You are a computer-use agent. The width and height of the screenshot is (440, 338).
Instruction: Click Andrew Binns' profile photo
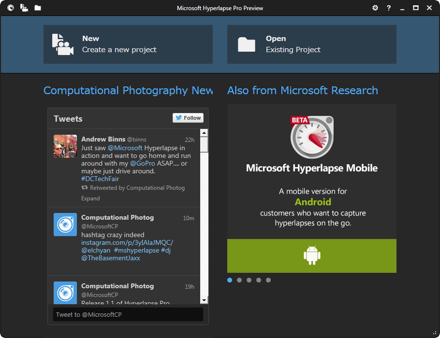[65, 146]
